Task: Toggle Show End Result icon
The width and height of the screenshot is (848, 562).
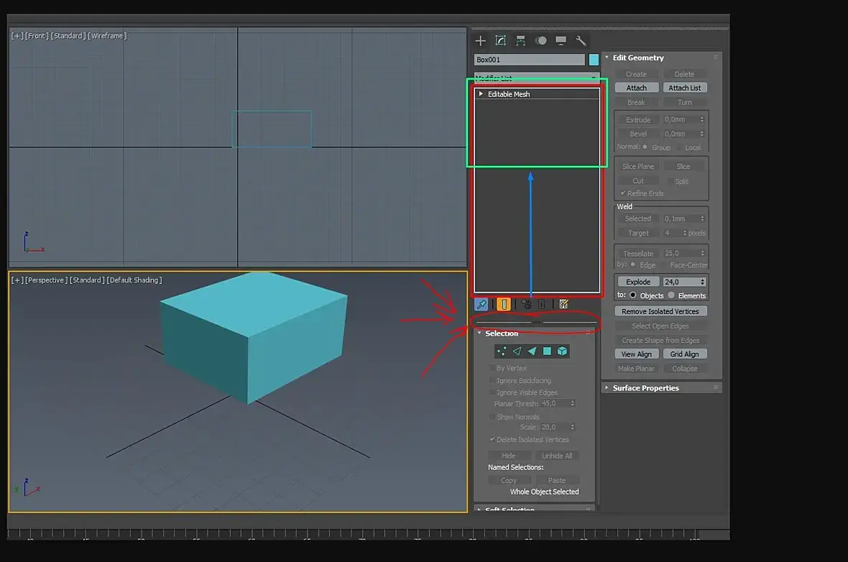Action: pos(504,305)
